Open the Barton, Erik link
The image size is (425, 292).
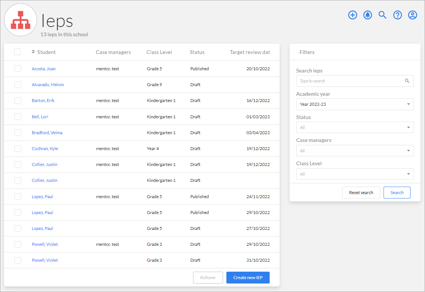click(43, 101)
